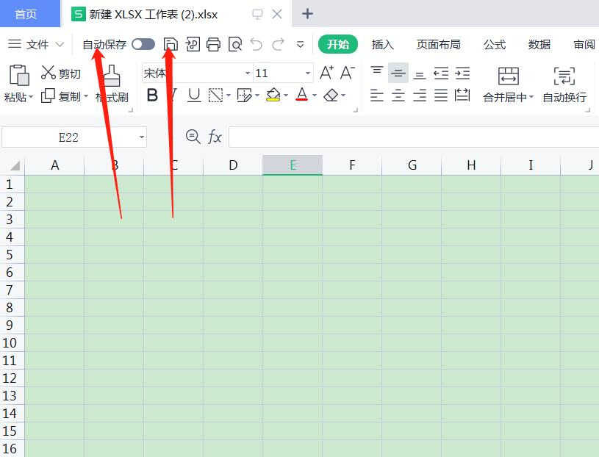Screen dimensions: 599x457
Task: Click the export to PDF icon
Action: coord(193,44)
